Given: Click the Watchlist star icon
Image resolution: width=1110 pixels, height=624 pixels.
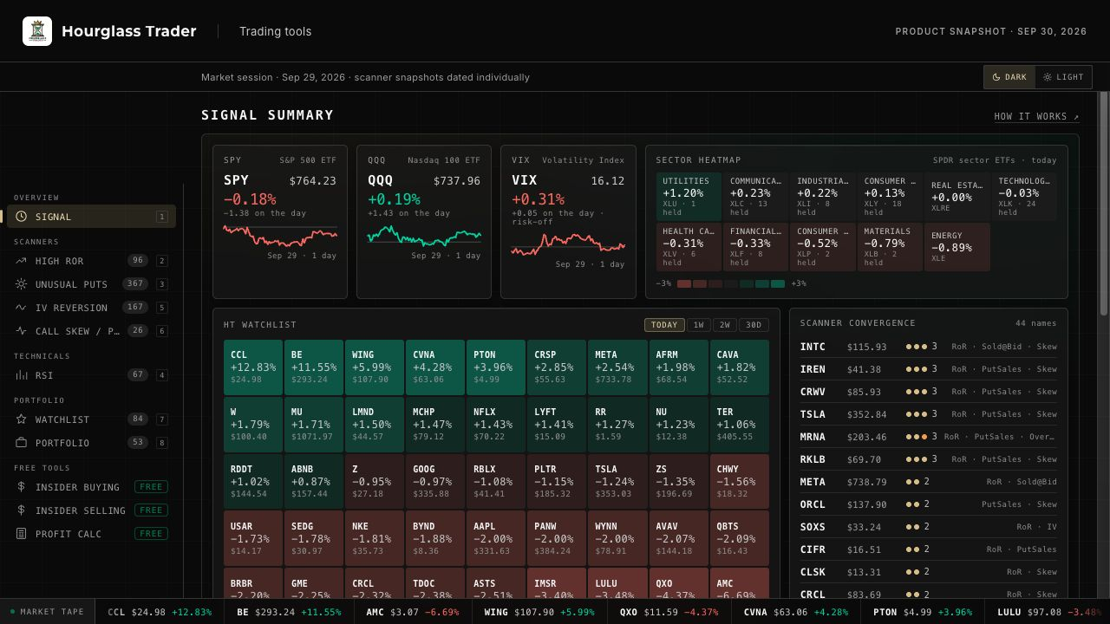Looking at the screenshot, I should click(22, 419).
